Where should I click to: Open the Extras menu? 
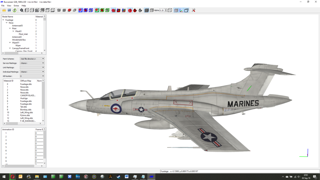click(16, 6)
